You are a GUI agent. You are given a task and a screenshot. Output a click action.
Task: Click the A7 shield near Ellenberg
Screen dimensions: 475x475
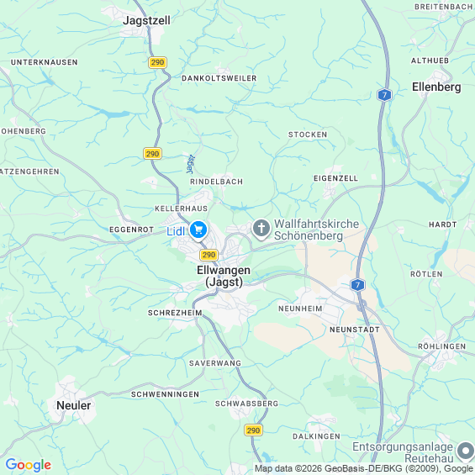[385, 95]
